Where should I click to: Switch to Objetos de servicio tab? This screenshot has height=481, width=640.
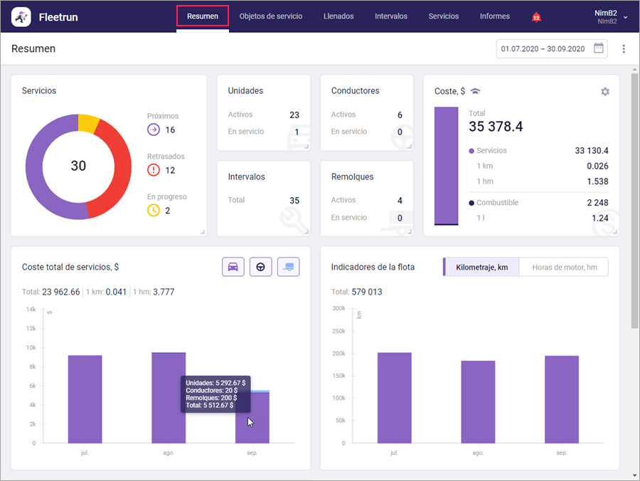271,16
